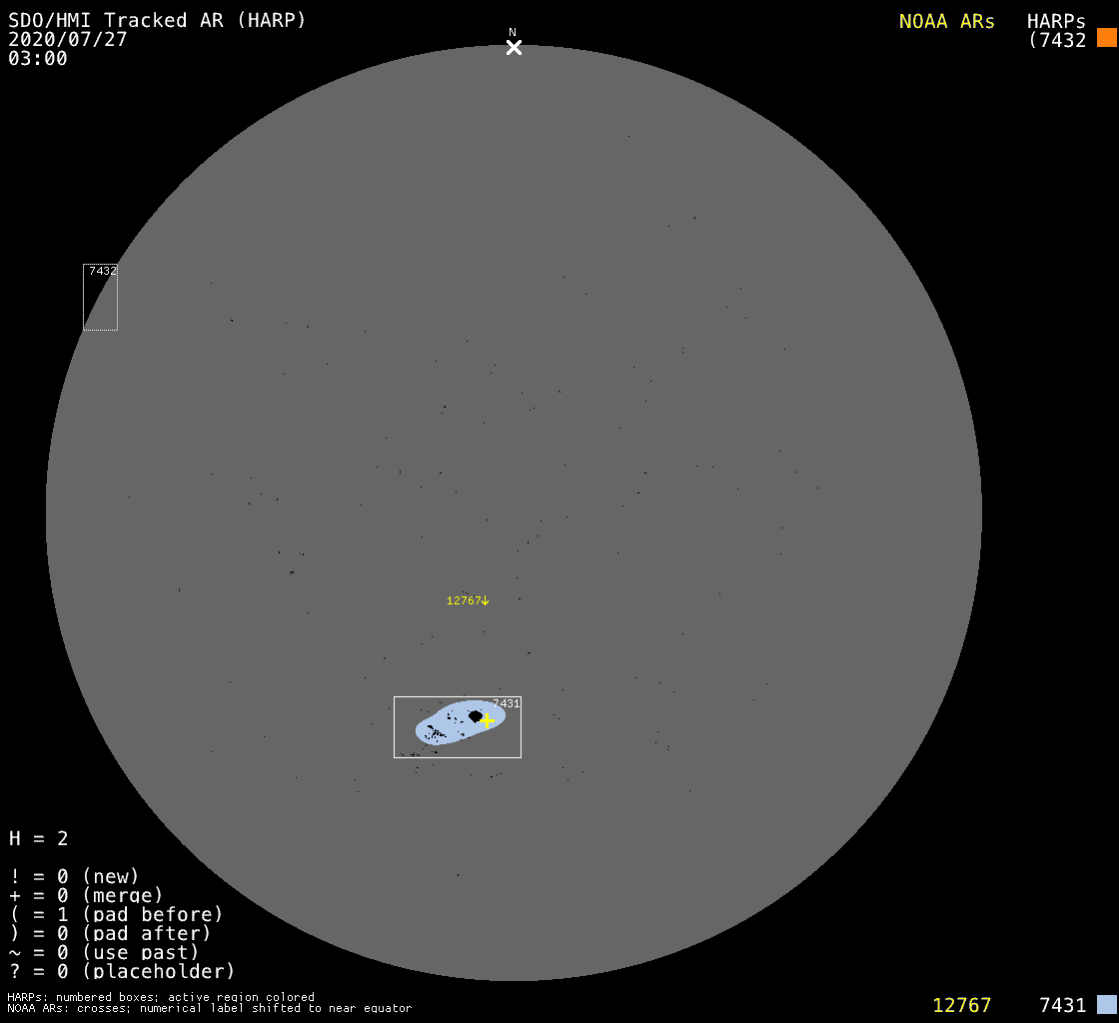Click the yellow 12767 label on the disk
Image resolution: width=1119 pixels, height=1023 pixels.
click(463, 600)
